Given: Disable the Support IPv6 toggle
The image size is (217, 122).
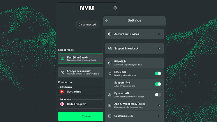Looking at the screenshot, I should [158, 84].
